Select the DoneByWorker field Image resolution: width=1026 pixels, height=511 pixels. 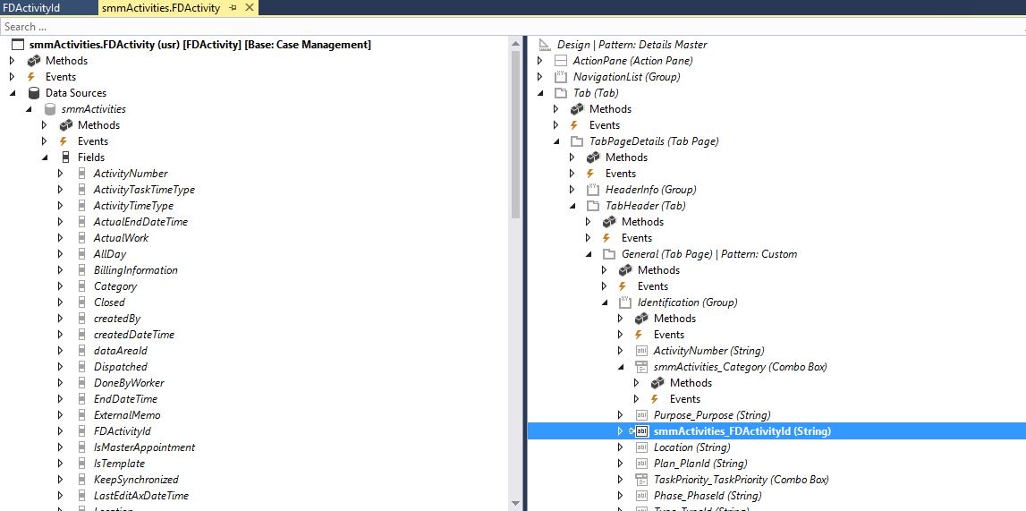pos(129,383)
